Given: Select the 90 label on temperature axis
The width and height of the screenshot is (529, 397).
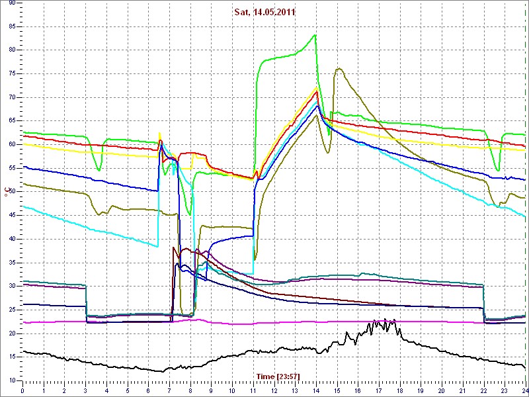Looking at the screenshot, I should (11, 3).
